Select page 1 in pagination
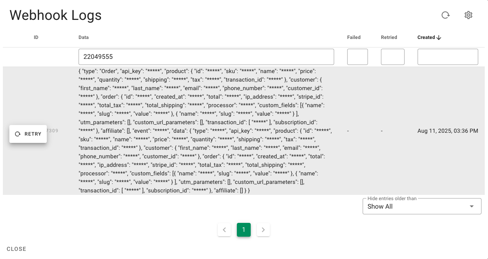 (244, 230)
